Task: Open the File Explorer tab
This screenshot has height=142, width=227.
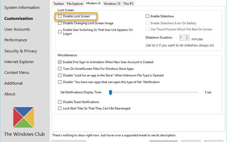Action: coord(75,4)
